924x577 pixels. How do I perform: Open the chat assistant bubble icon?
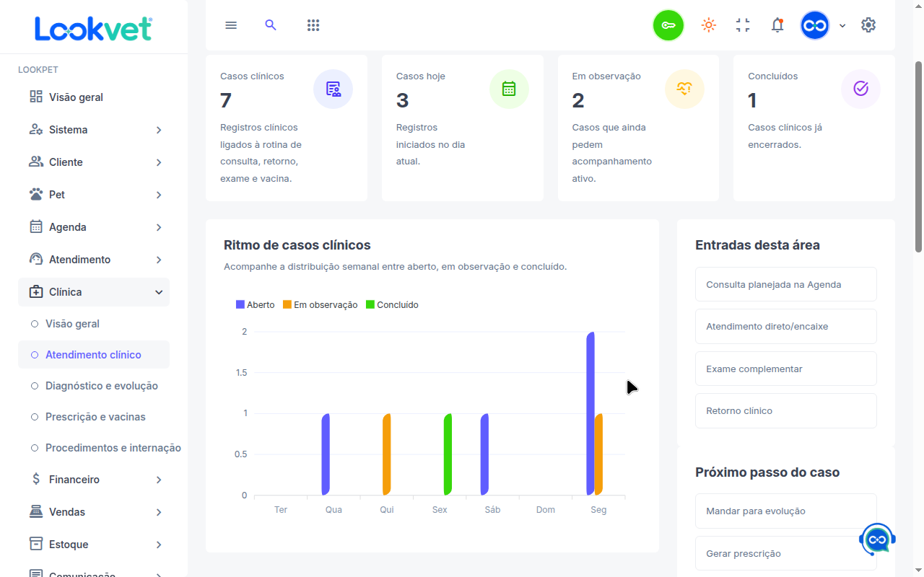coord(877,539)
